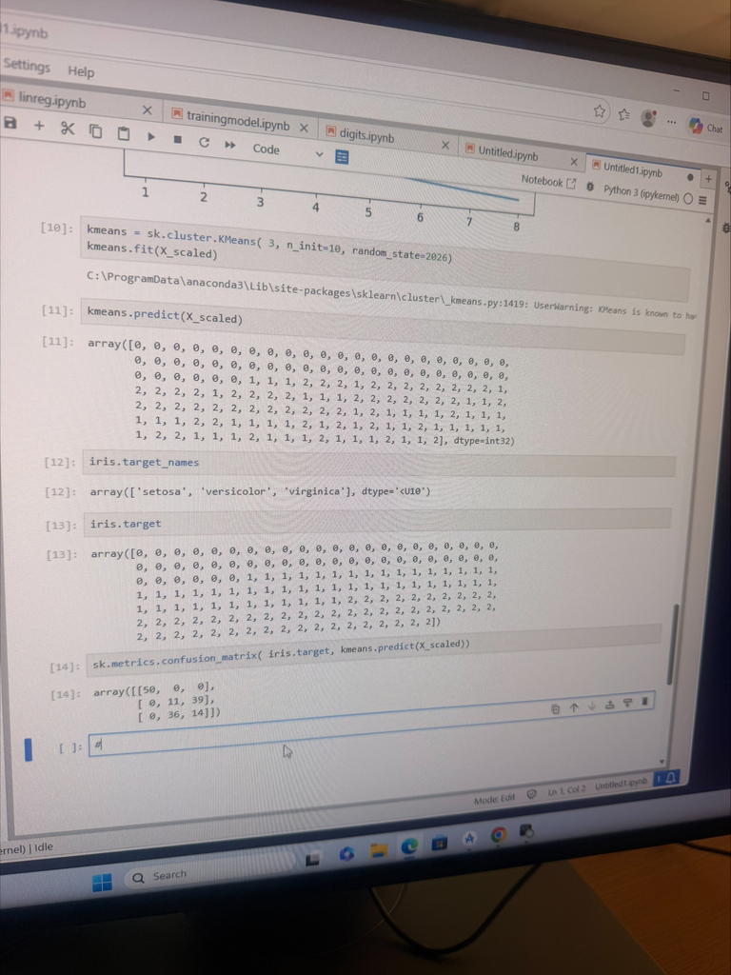Click the scrollbar down arrow
Viewport: 731px width, 975px height.
pos(662,761)
